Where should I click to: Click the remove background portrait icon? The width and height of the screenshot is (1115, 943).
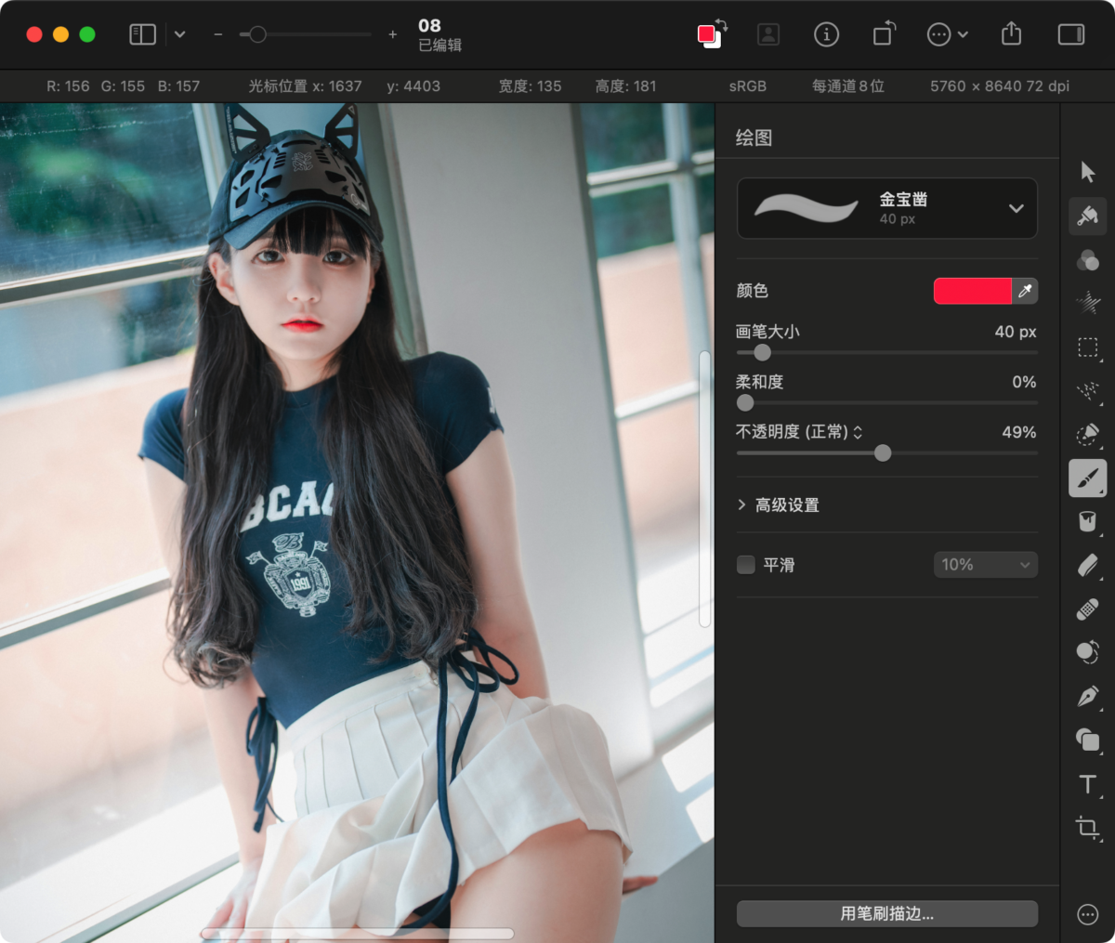pyautogui.click(x=768, y=34)
